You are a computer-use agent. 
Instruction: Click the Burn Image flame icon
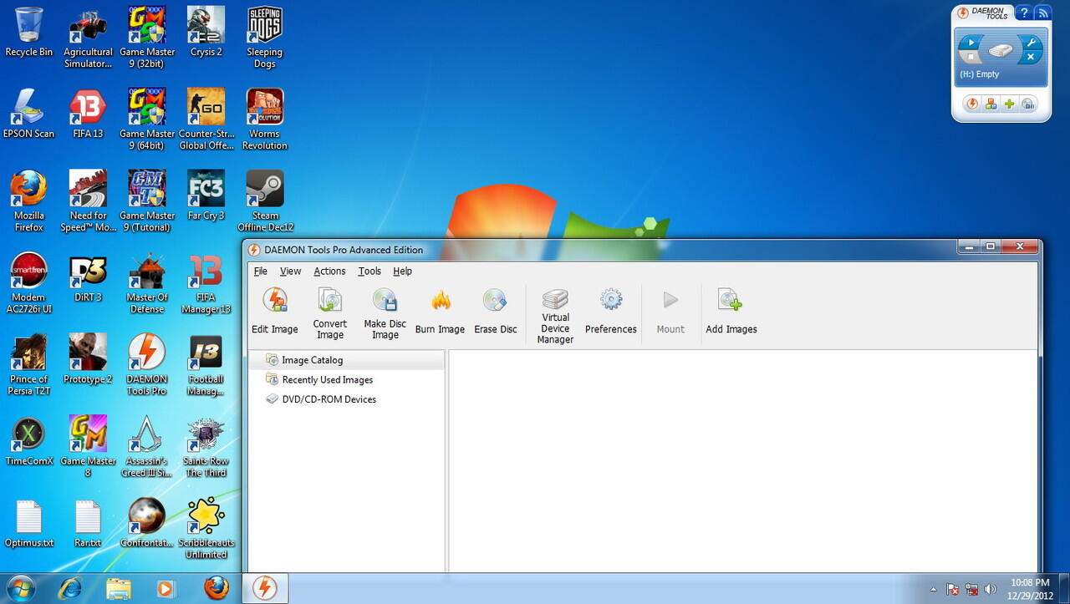tap(440, 301)
